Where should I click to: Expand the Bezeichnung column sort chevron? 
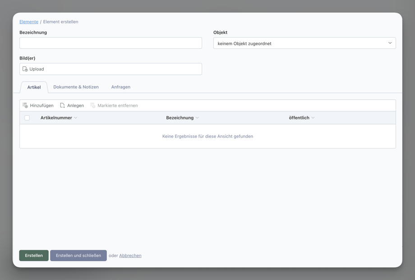[197, 118]
